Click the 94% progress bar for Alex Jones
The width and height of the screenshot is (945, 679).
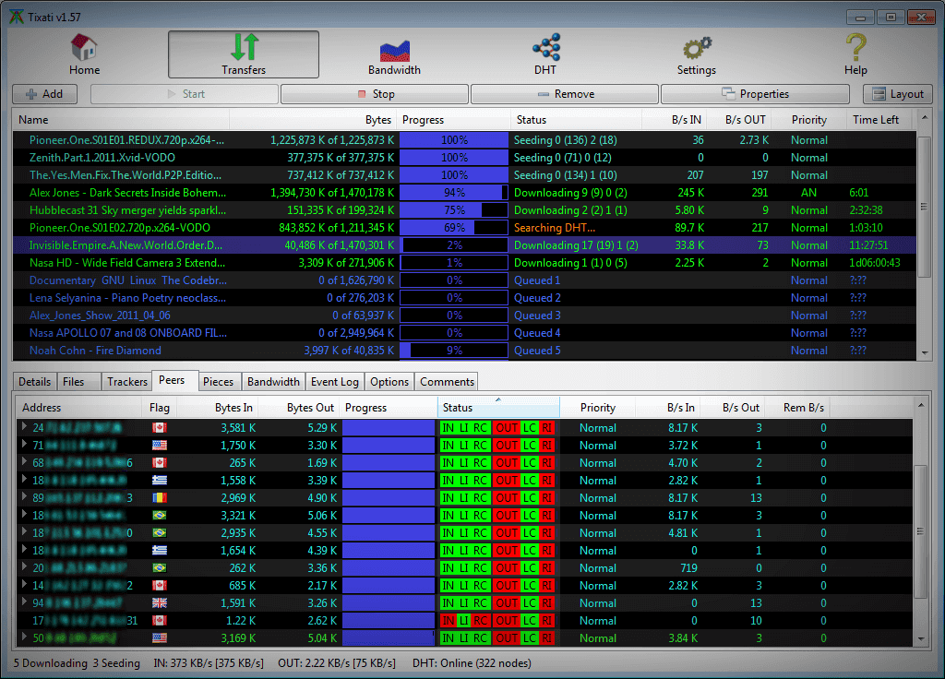454,193
